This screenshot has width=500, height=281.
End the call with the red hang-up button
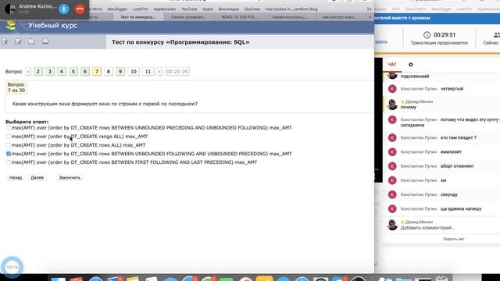(x=80, y=9)
